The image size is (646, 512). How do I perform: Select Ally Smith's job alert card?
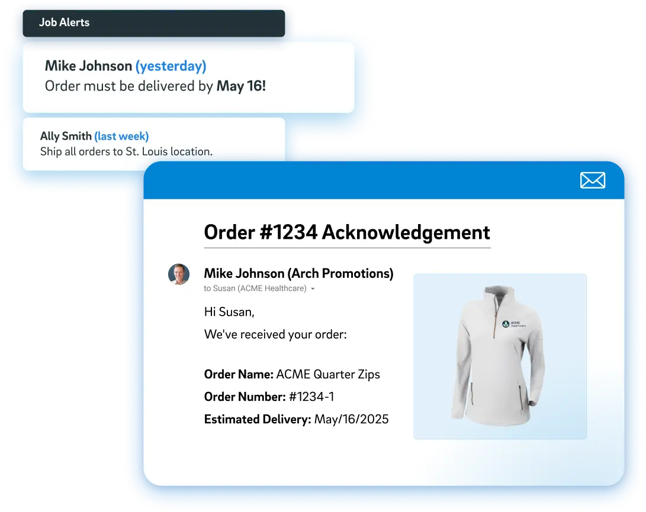tap(154, 144)
